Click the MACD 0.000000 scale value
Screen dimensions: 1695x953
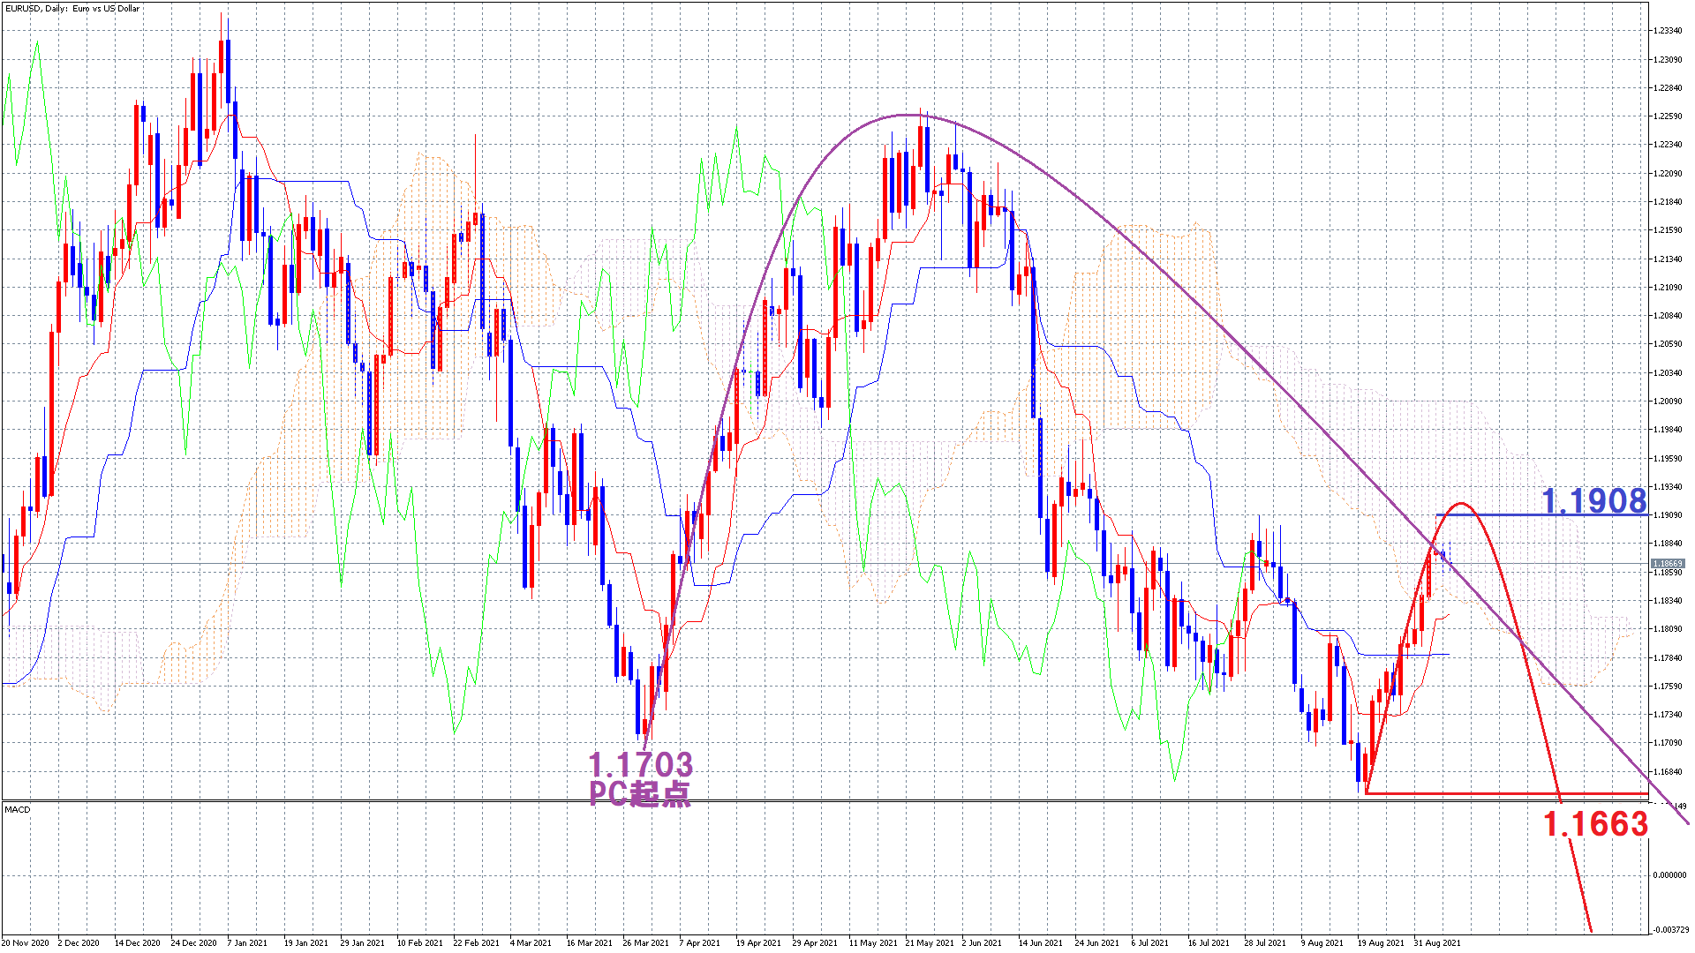(1669, 875)
